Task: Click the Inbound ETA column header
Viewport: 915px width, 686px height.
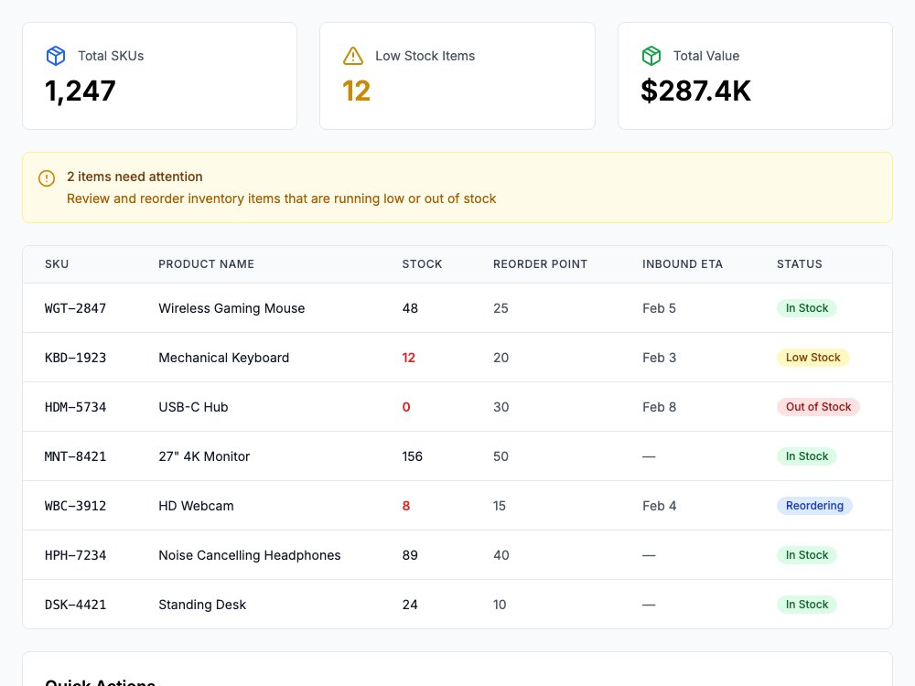Action: point(683,264)
